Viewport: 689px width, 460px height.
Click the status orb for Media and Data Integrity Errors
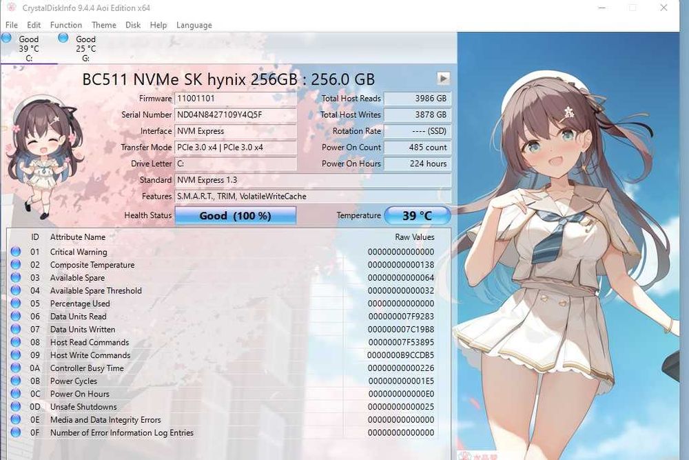pos(16,419)
